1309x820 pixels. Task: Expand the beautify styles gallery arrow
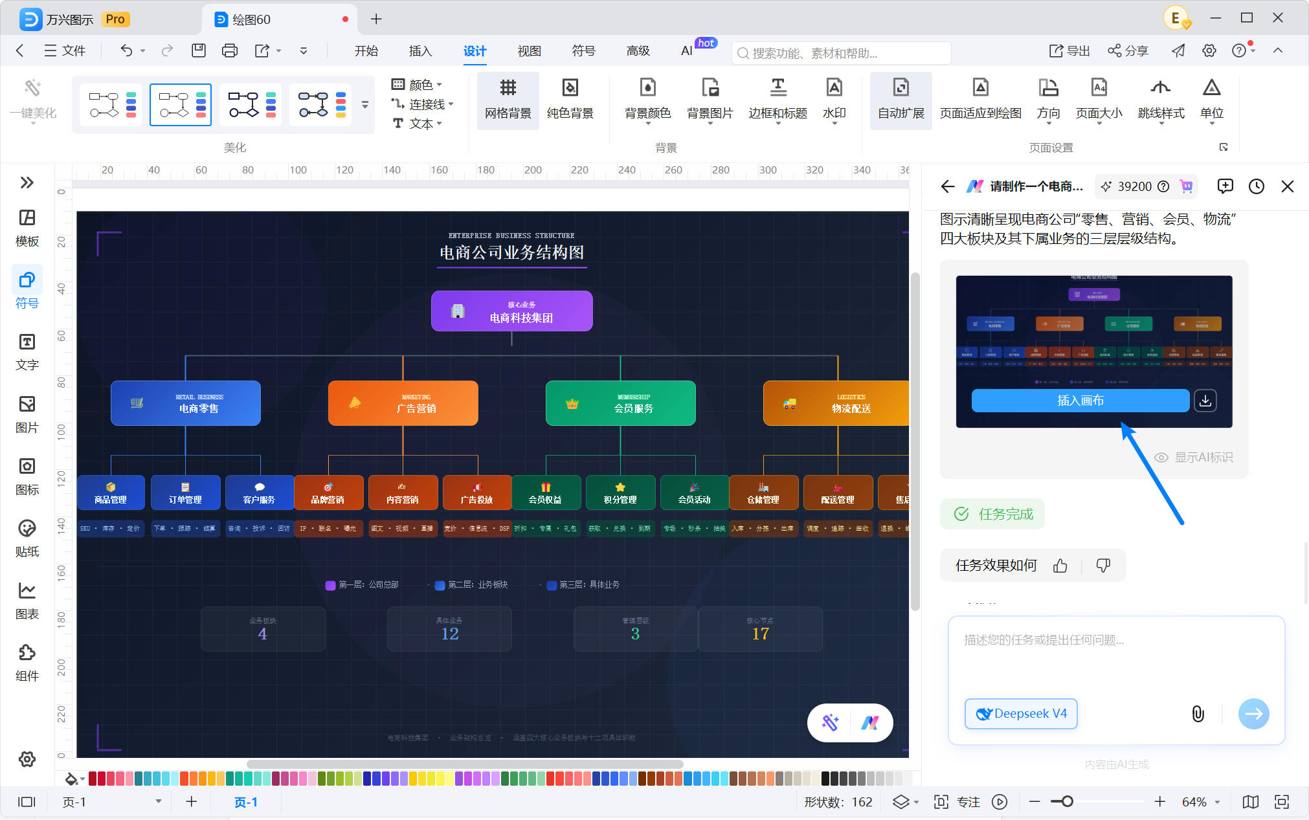[365, 104]
